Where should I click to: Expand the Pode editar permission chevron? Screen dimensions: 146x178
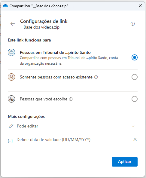pyautogui.click(x=133, y=126)
